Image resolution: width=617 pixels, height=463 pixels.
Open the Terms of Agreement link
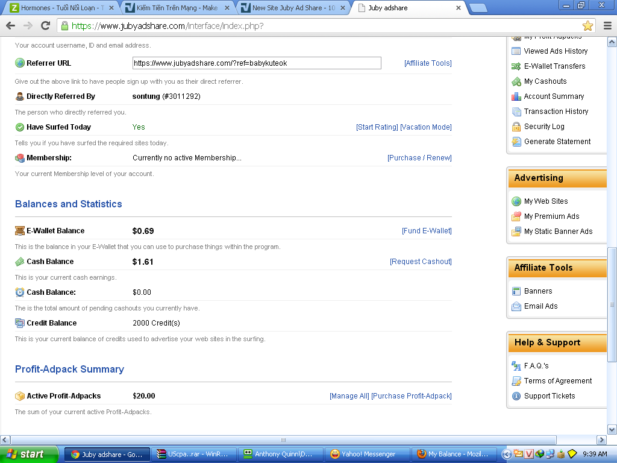pyautogui.click(x=557, y=381)
